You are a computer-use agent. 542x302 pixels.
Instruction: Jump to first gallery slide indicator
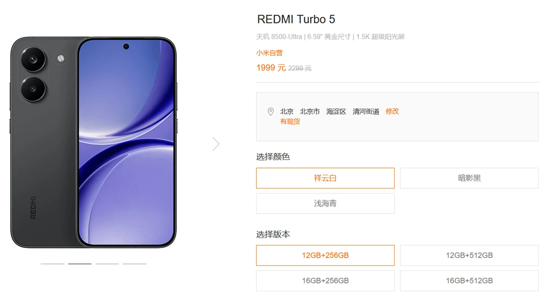point(53,264)
